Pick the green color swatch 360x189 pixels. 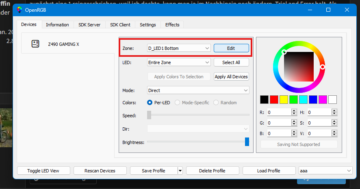point(293,99)
